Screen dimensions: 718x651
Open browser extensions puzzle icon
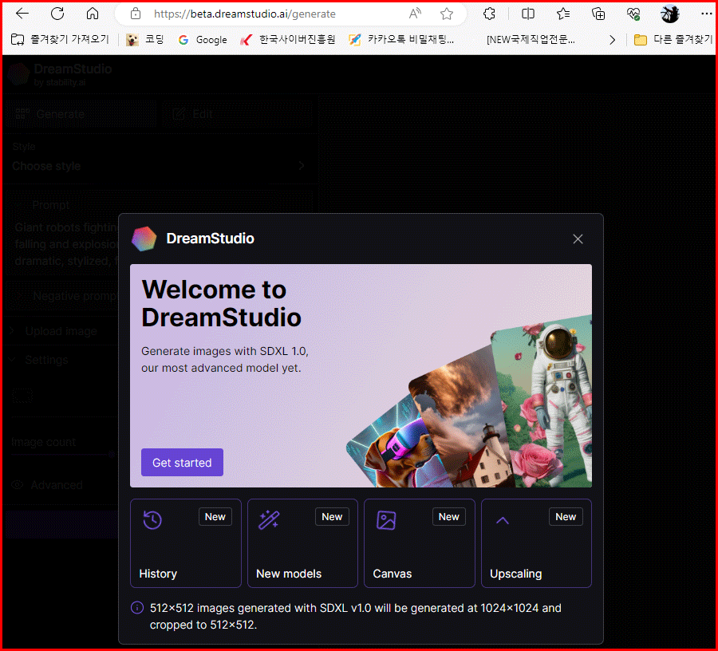(489, 14)
